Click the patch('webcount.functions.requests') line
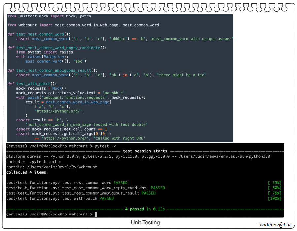Viewport: 297px width, 231px height. point(81,97)
